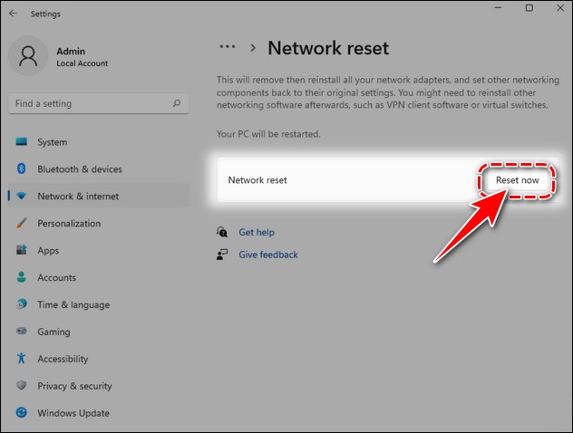Open the Get help link
The width and height of the screenshot is (573, 433).
[x=256, y=233]
